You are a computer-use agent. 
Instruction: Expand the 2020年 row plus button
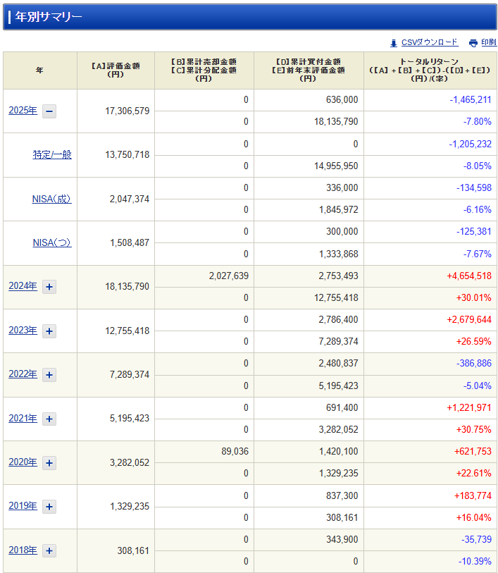[x=49, y=463]
